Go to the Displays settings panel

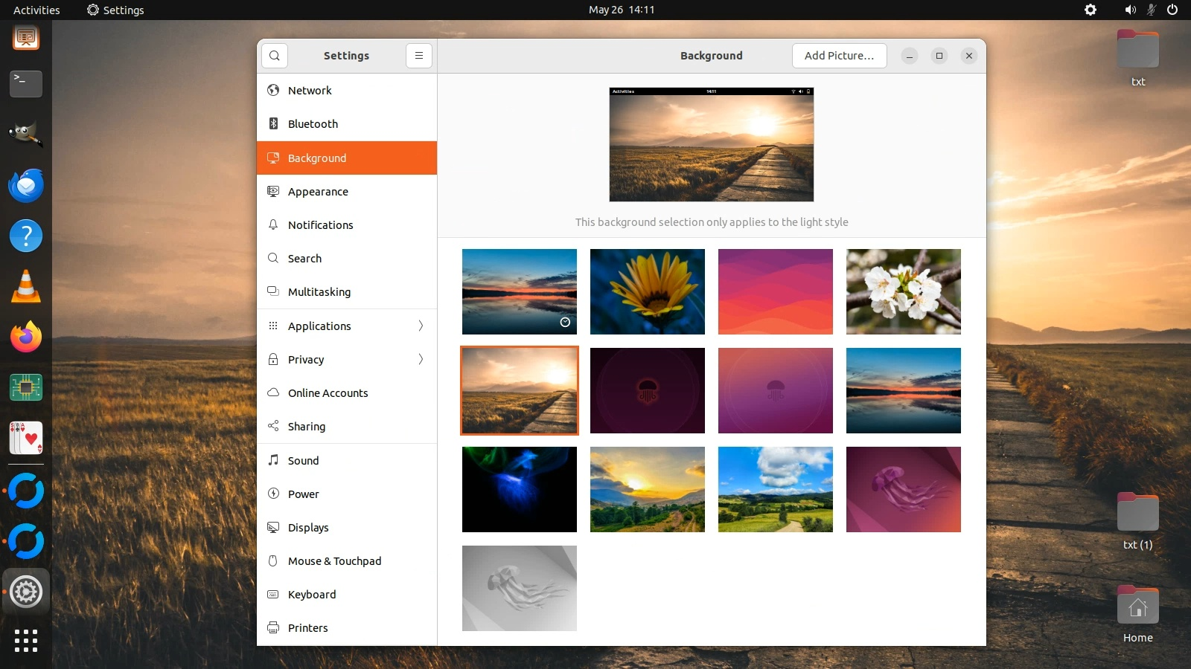308,528
